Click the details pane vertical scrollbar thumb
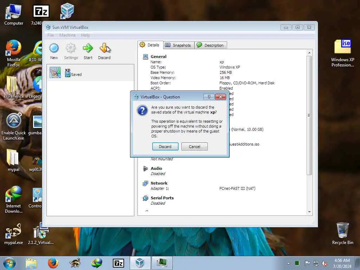This screenshot has width=360, height=270. [309, 115]
